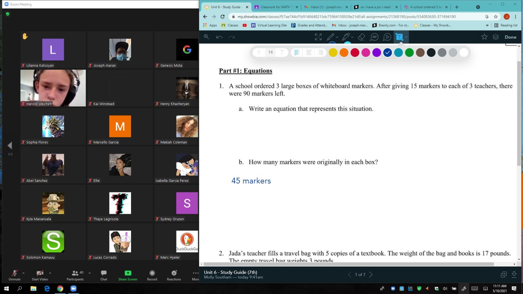This screenshot has width=523, height=294.
Task: Expand the text tool dropdown arrow
Action: tap(406, 37)
